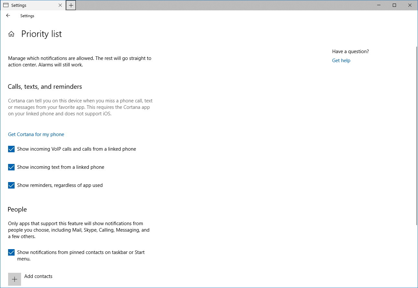Toggle Show reminders regardless of app used
This screenshot has height=288, width=418.
(x=11, y=185)
